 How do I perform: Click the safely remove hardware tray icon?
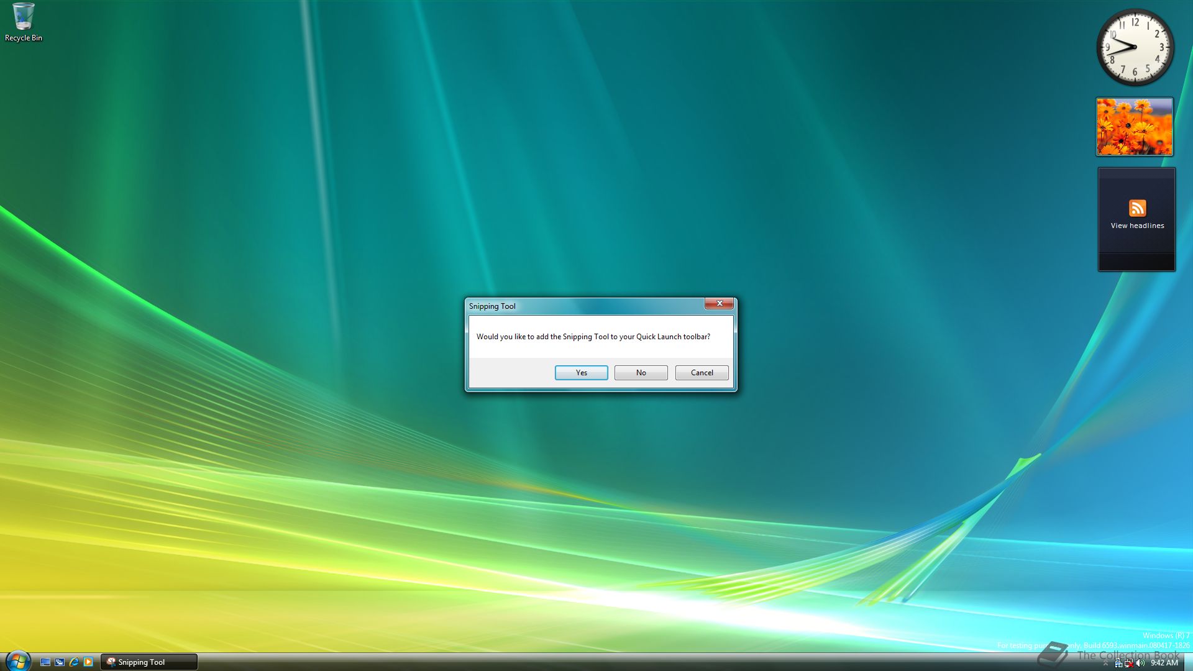(1118, 663)
